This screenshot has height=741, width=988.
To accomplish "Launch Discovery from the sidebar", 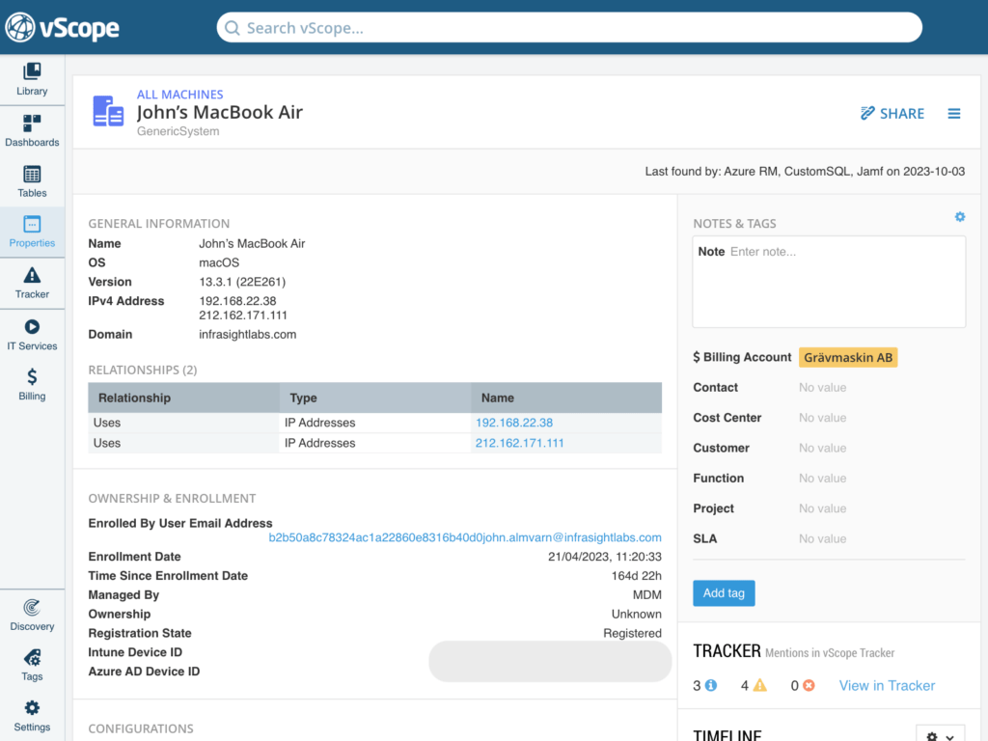I will coord(32,615).
